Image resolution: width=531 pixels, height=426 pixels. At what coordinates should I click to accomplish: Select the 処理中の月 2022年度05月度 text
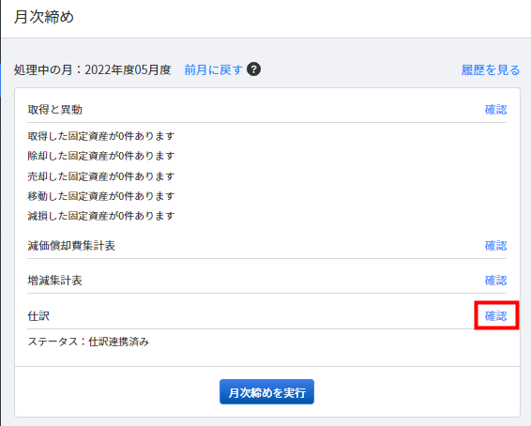(x=93, y=69)
